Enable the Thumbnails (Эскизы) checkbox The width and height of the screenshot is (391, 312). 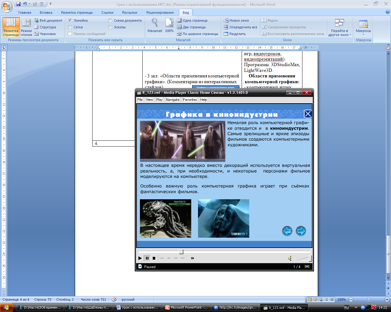pos(110,27)
